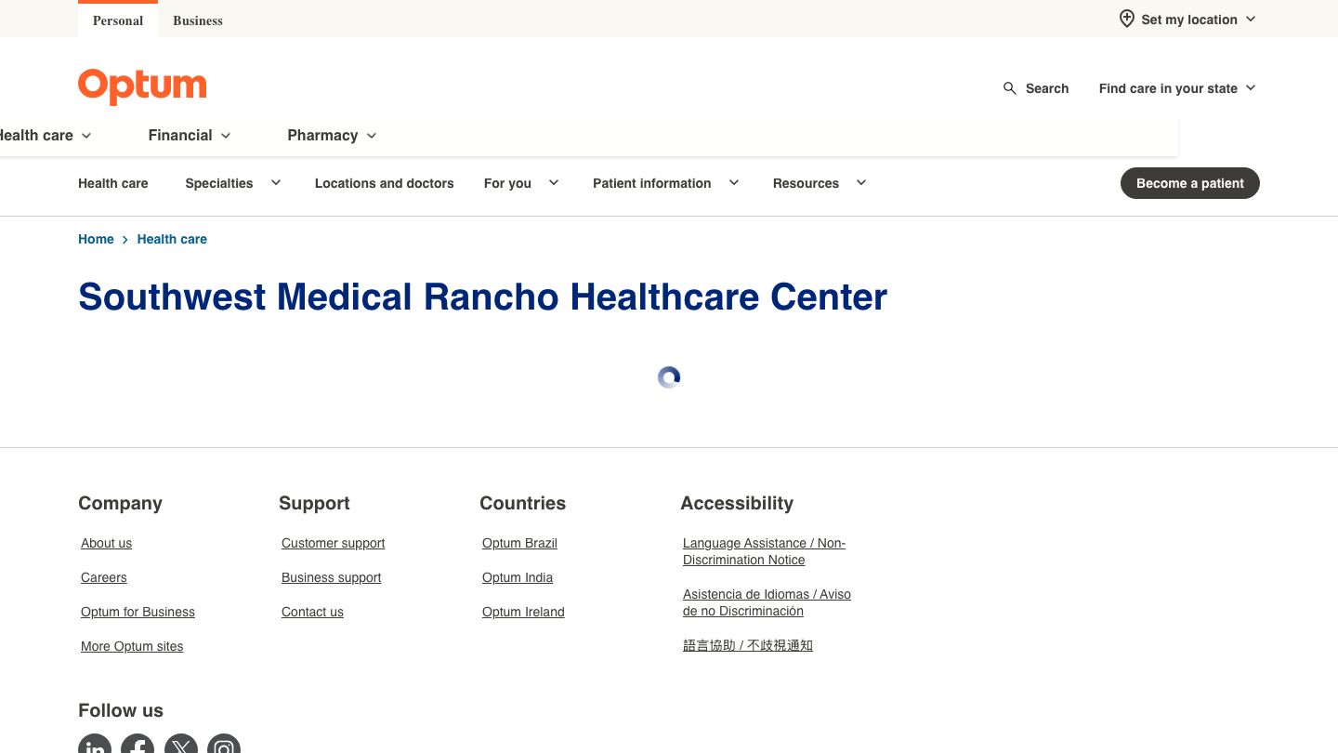This screenshot has width=1338, height=753.
Task: Expand Find care in your state
Action: click(1177, 88)
